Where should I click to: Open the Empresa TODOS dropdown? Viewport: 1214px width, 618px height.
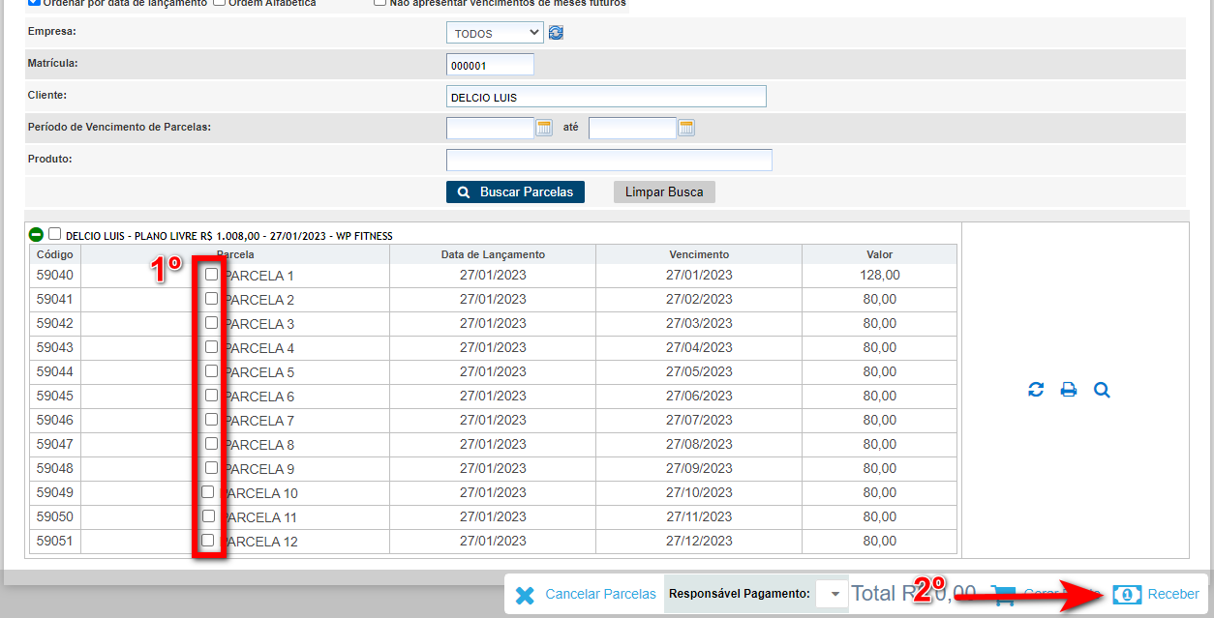(494, 33)
